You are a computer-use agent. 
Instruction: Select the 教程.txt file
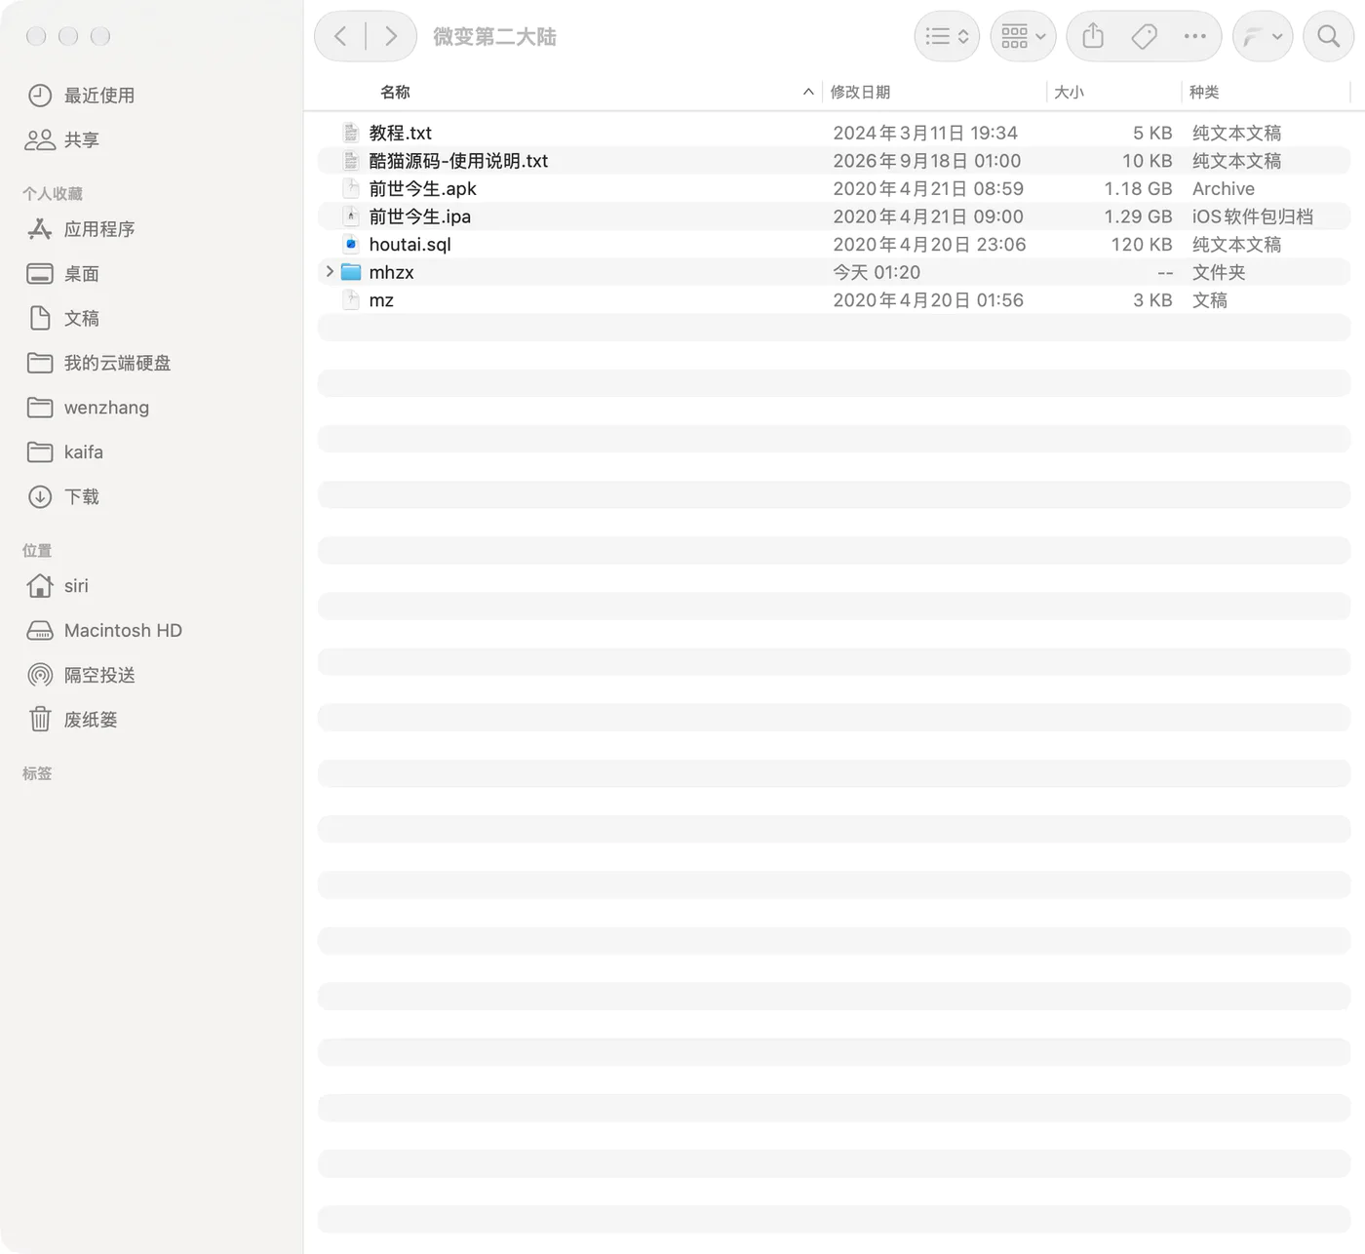tap(834, 133)
